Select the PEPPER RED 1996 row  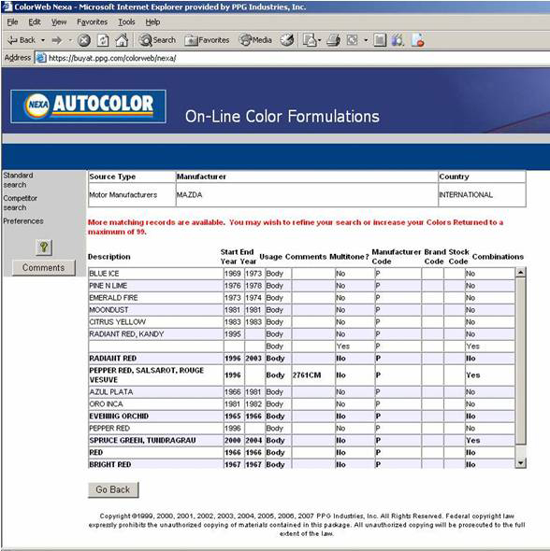tap(301, 428)
